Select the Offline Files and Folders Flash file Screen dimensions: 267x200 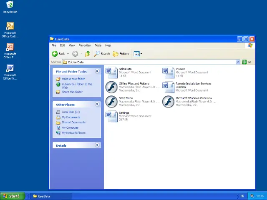tap(111, 87)
